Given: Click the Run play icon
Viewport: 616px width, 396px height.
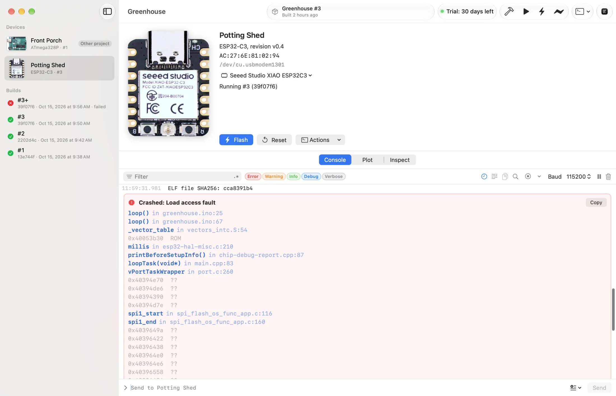Looking at the screenshot, I should pyautogui.click(x=526, y=11).
